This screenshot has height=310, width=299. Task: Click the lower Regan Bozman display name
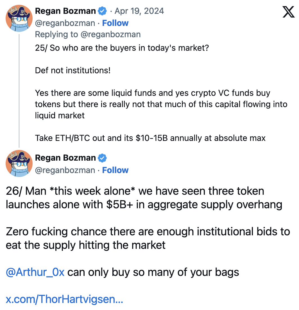65,158
